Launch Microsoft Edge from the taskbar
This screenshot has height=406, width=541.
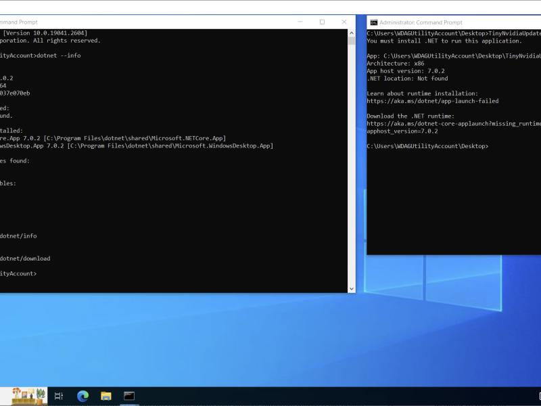click(x=83, y=396)
